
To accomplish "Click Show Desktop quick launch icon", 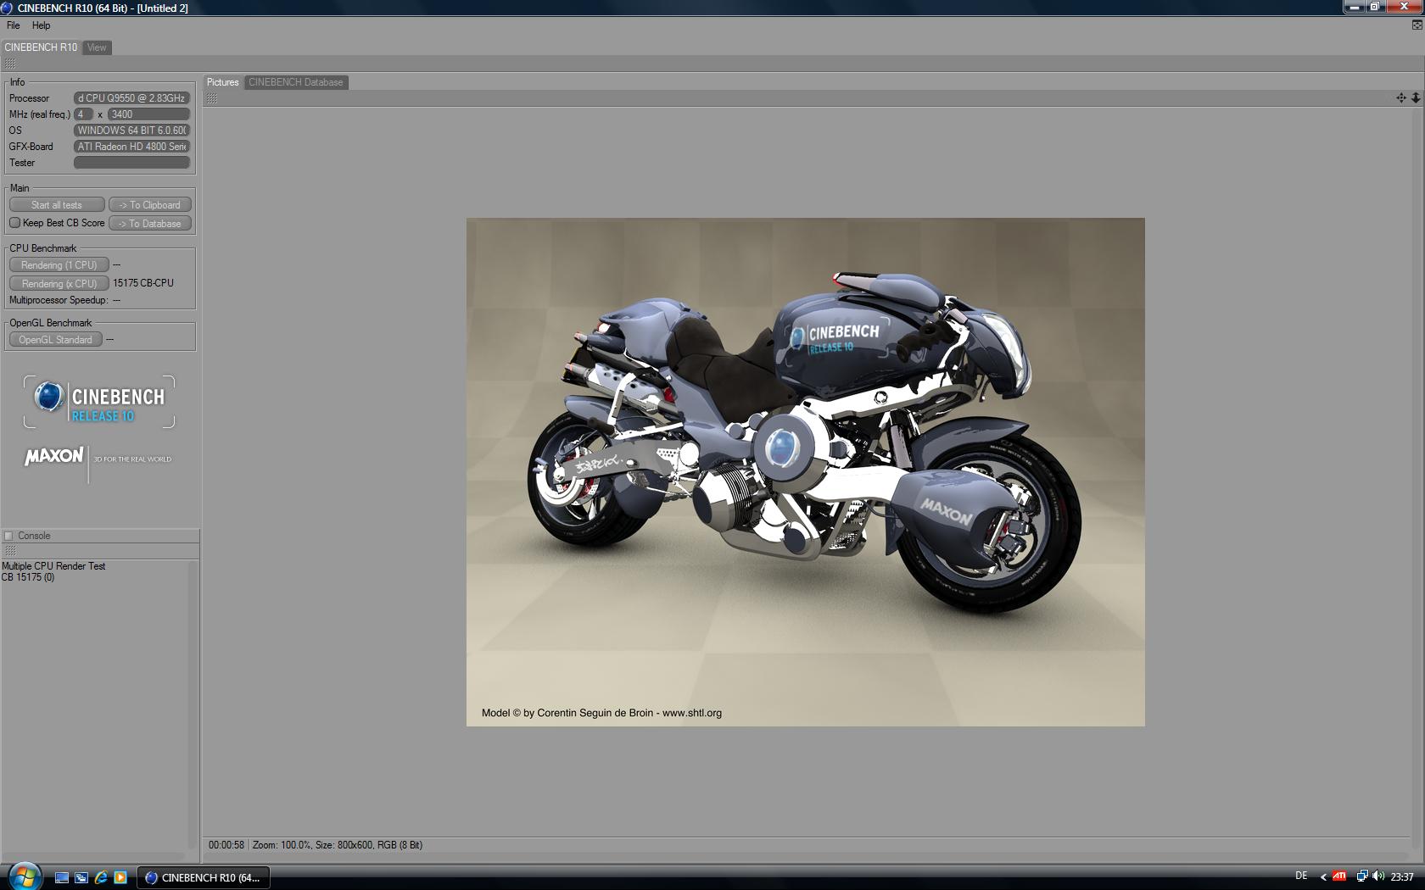I will click(x=62, y=878).
